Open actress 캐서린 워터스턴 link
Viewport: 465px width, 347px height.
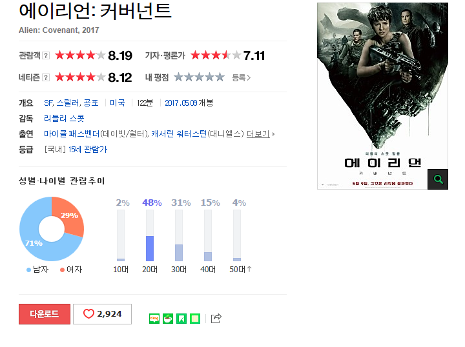179,134
